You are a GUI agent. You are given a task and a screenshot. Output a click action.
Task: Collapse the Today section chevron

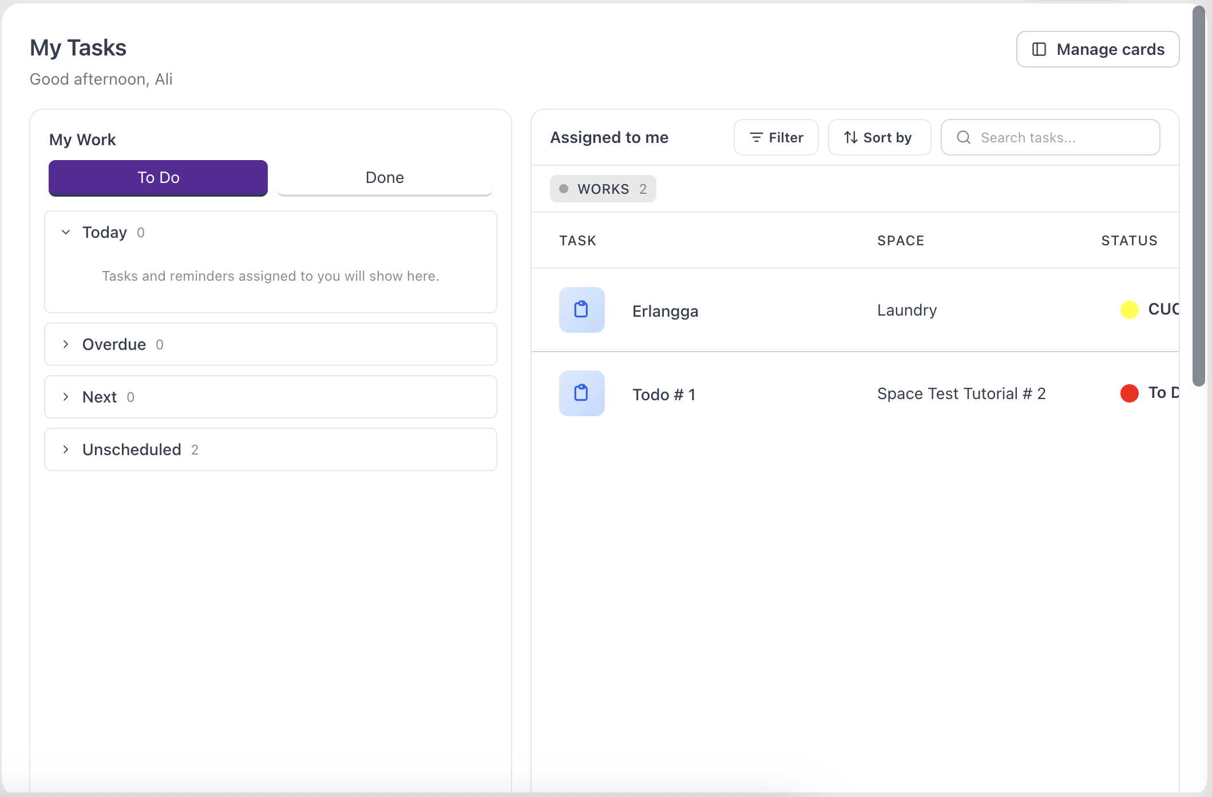click(x=66, y=232)
